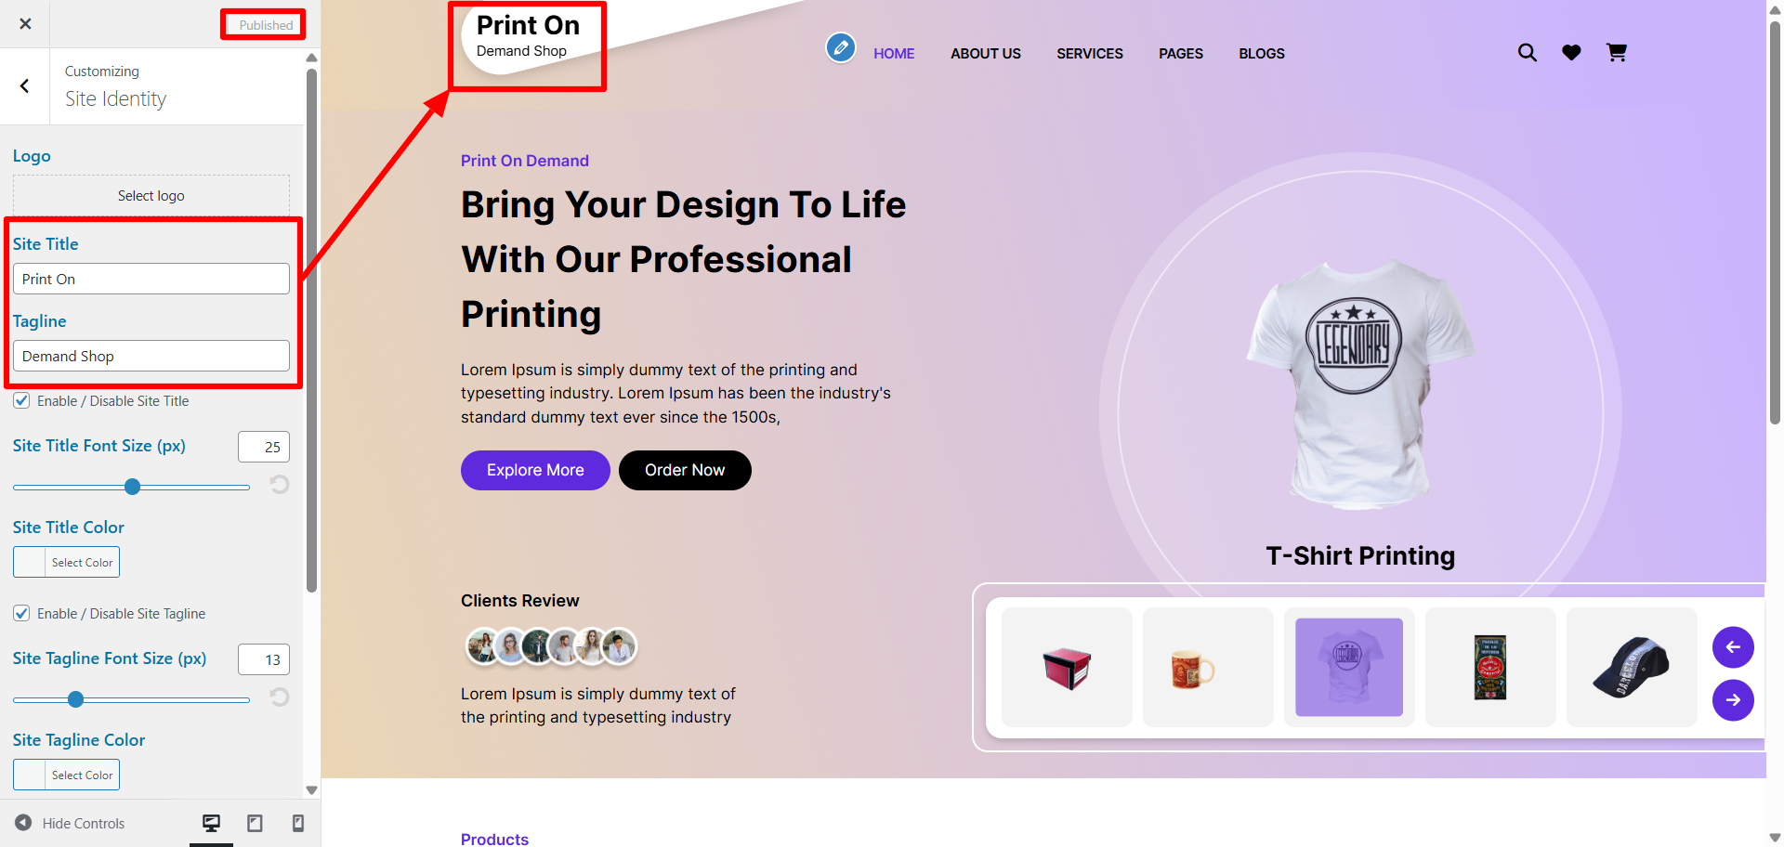Click the Explore More button
This screenshot has width=1784, height=847.
[535, 470]
